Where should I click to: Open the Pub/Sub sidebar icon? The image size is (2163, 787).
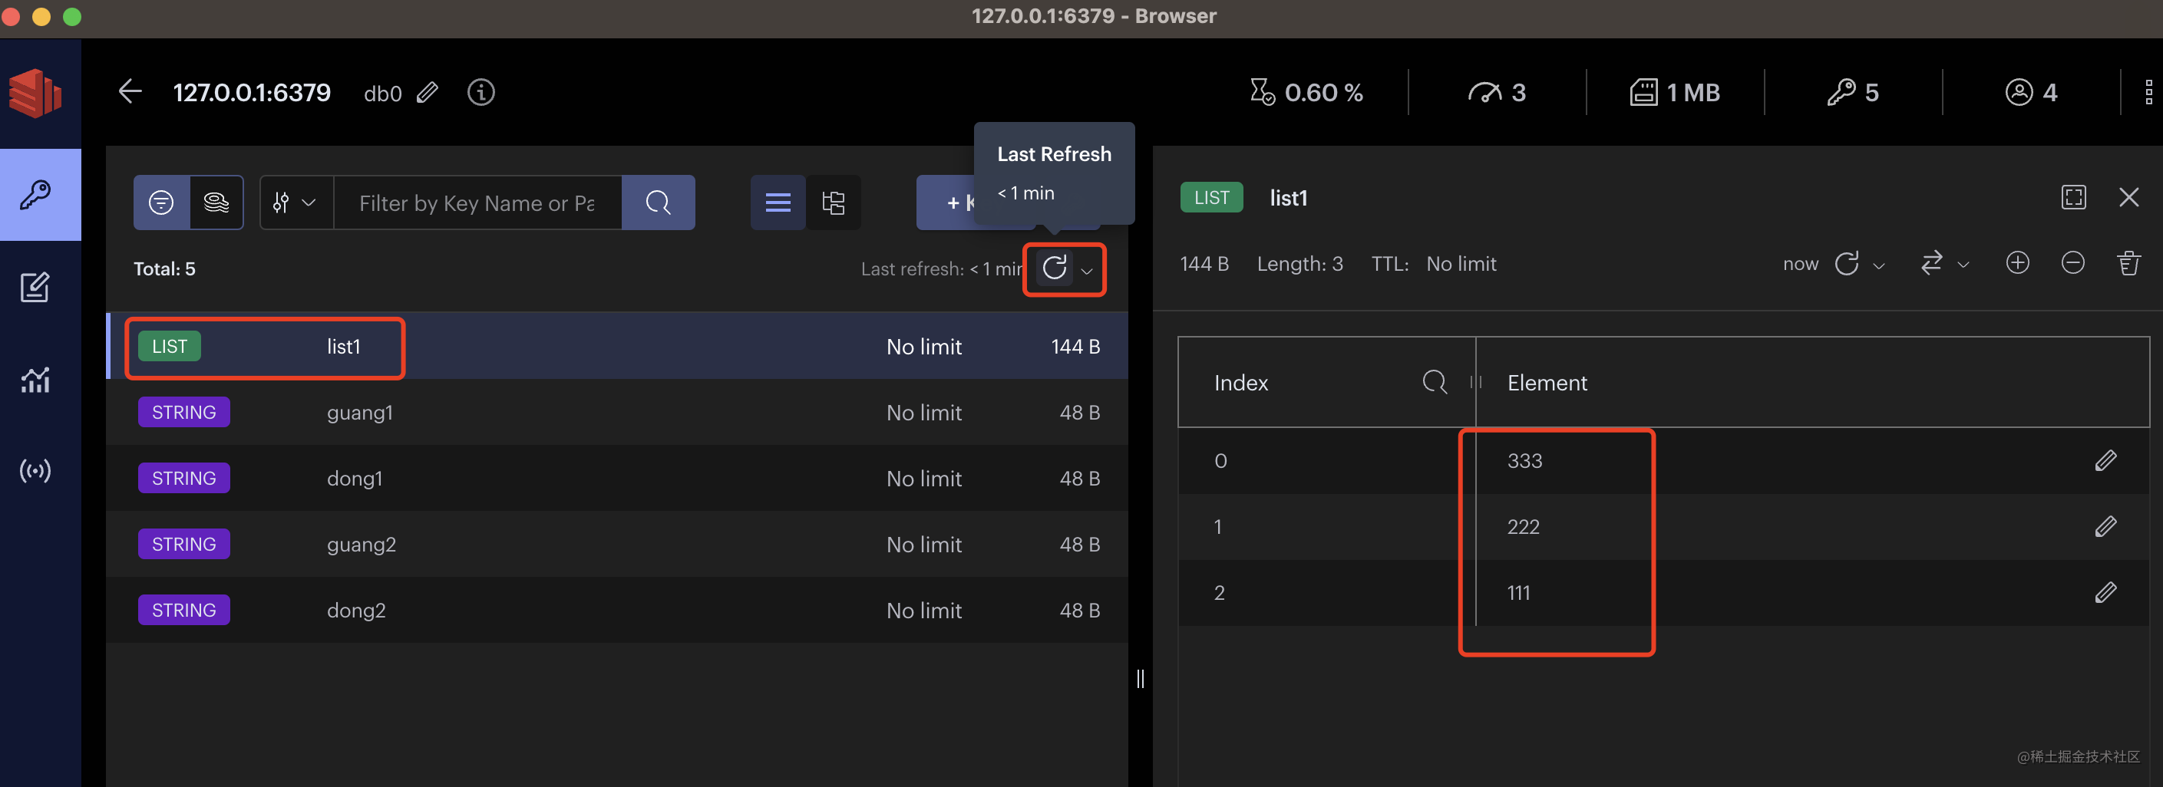click(x=35, y=471)
